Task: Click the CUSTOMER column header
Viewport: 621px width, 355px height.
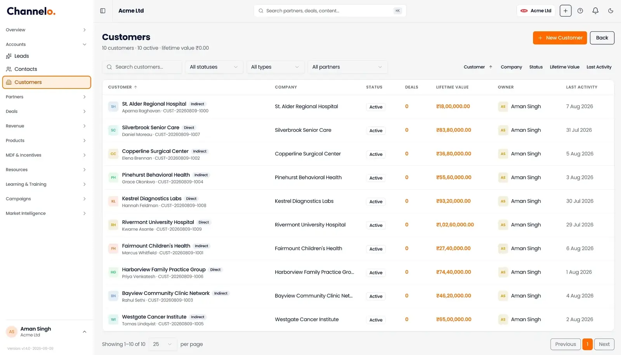Action: pyautogui.click(x=123, y=87)
